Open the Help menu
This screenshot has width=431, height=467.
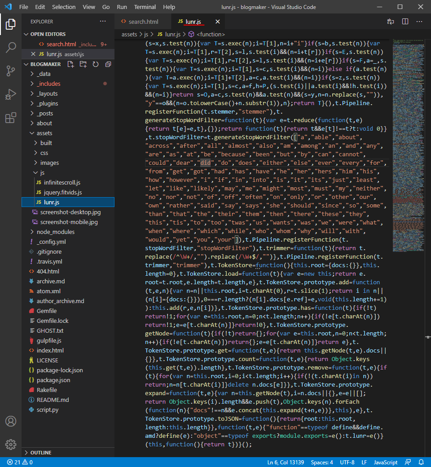169,7
